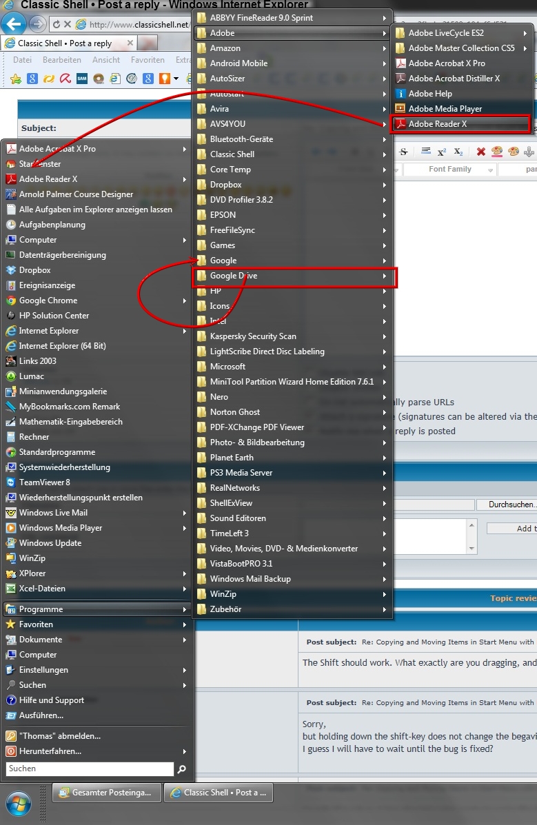Click HP Solution Center icon
537x825 pixels.
(x=10, y=316)
